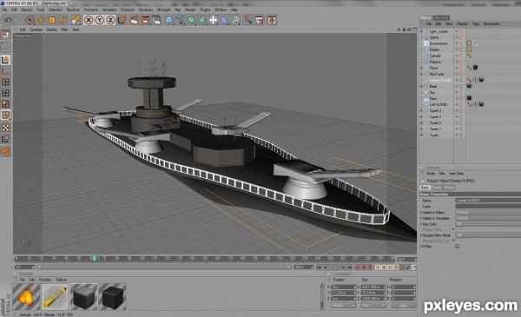
Task: Click the play forward button
Action: point(338,267)
